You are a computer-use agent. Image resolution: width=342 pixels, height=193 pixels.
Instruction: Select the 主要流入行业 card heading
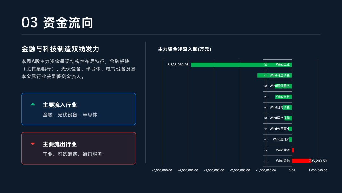[60, 105]
